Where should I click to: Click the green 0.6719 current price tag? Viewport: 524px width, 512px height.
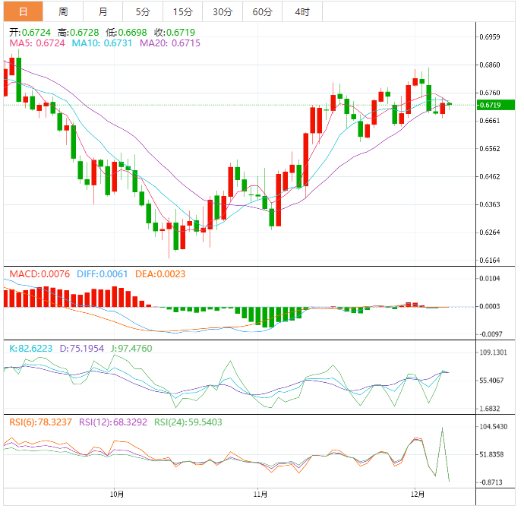(493, 104)
